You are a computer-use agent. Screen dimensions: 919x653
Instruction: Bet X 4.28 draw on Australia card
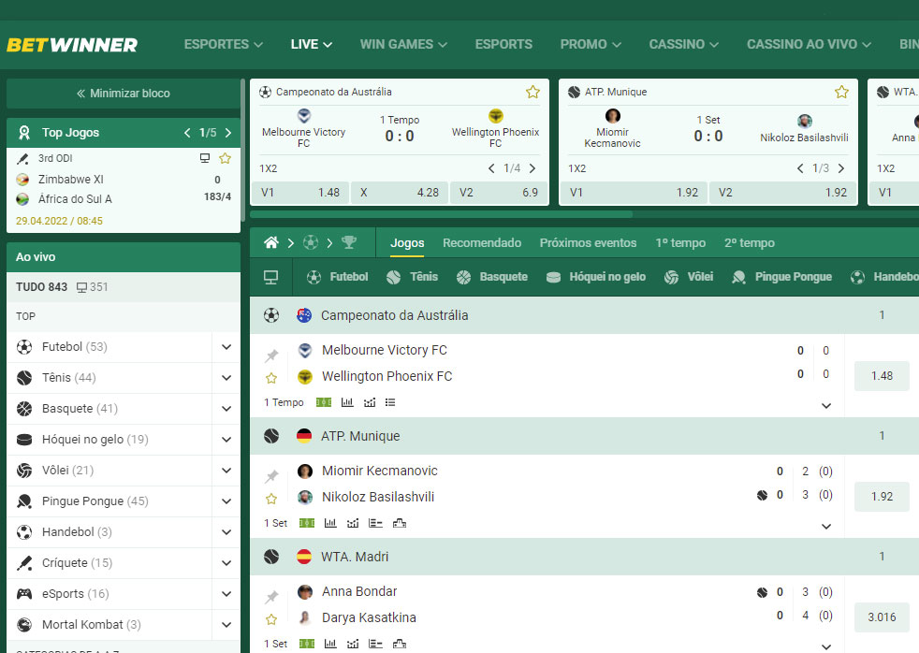point(399,193)
